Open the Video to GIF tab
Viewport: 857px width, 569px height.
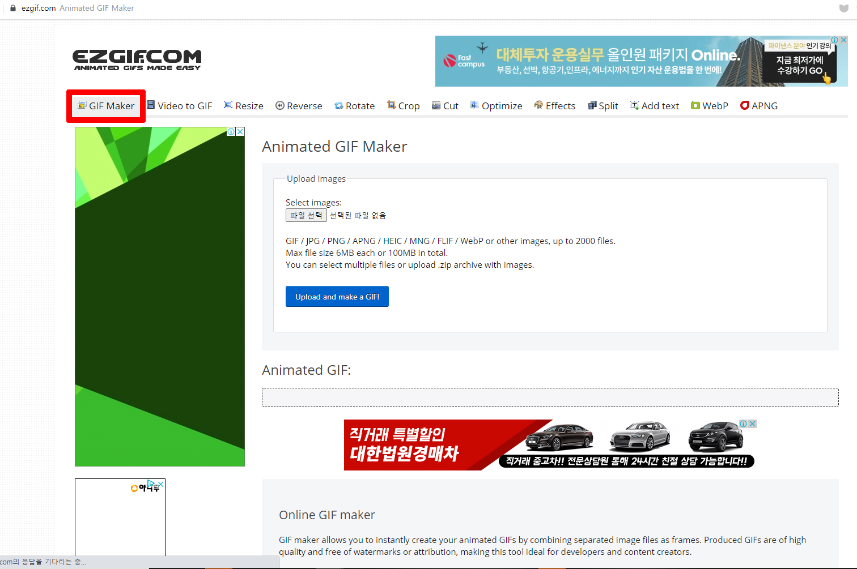pyautogui.click(x=179, y=106)
